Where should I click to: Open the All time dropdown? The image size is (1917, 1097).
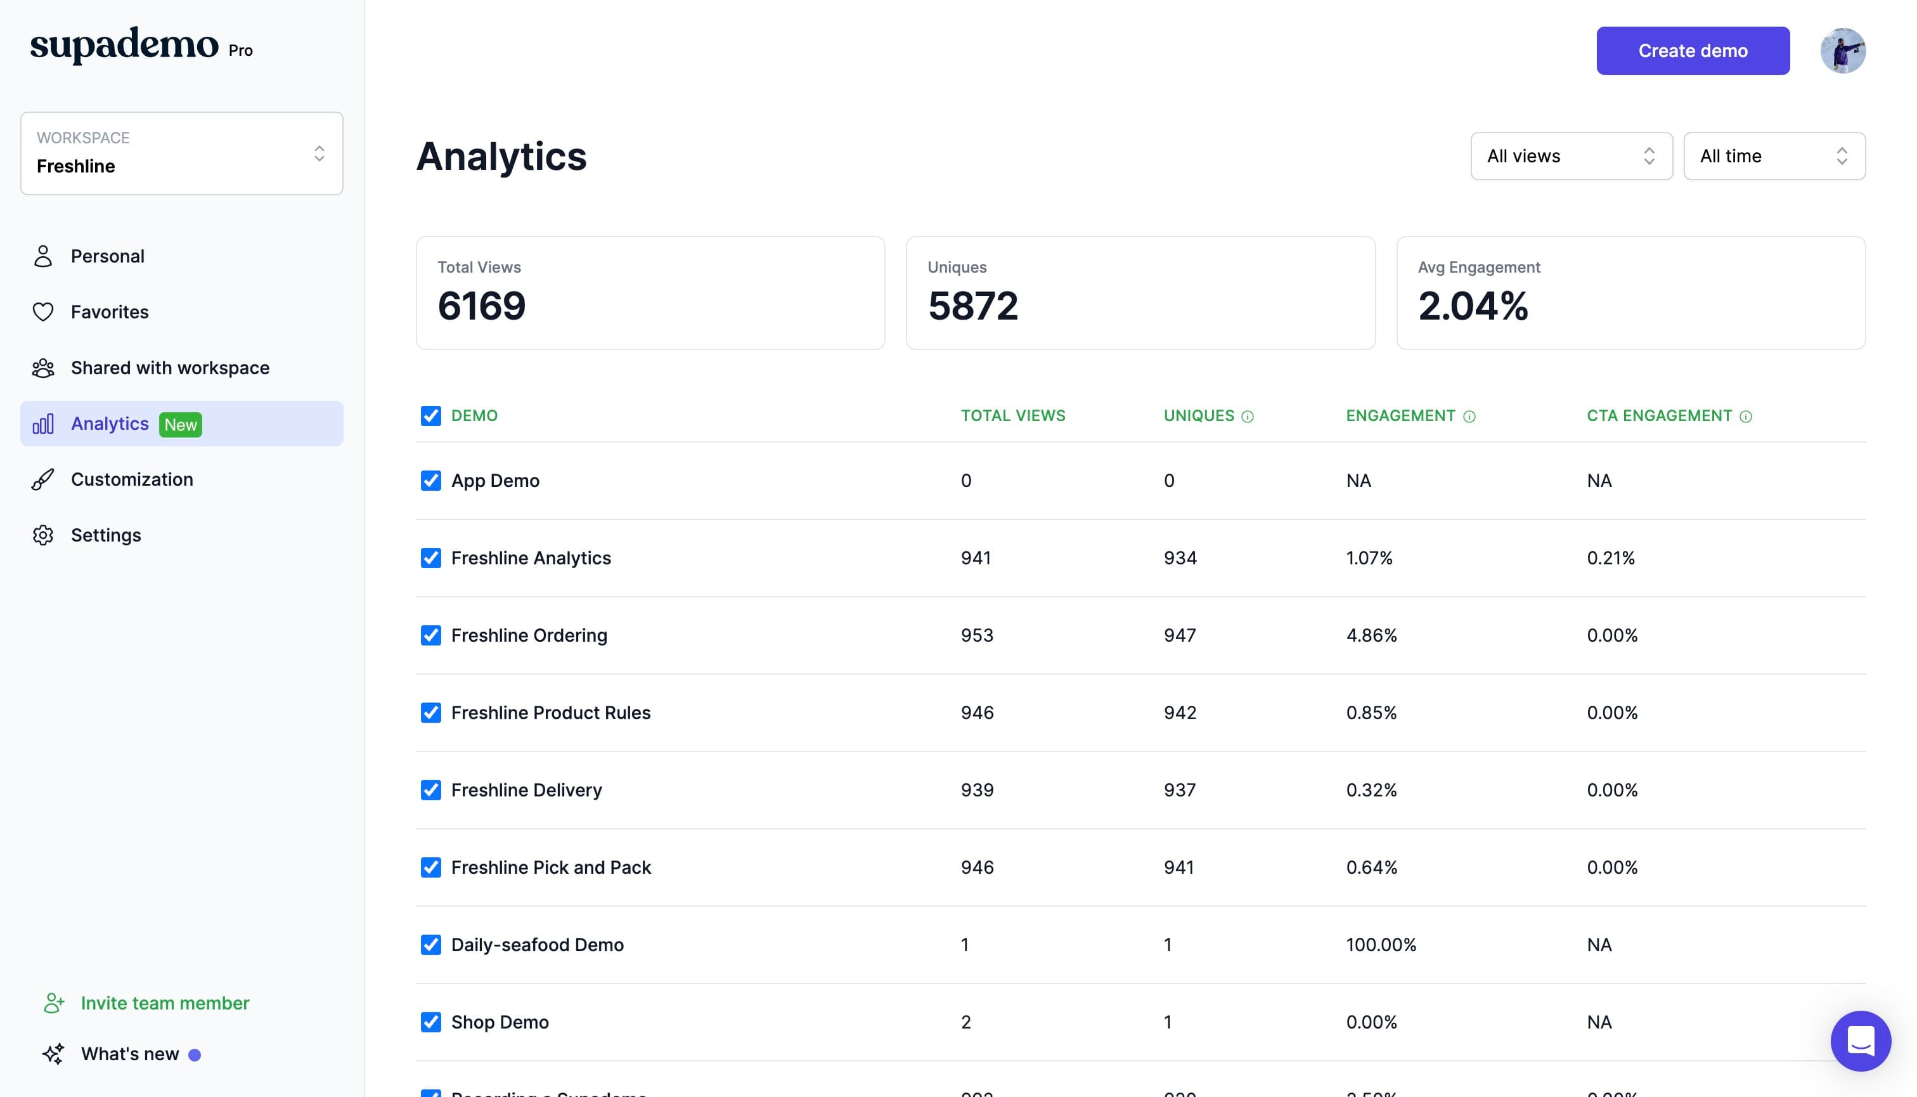click(x=1774, y=156)
